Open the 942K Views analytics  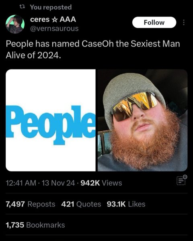tap(101, 183)
